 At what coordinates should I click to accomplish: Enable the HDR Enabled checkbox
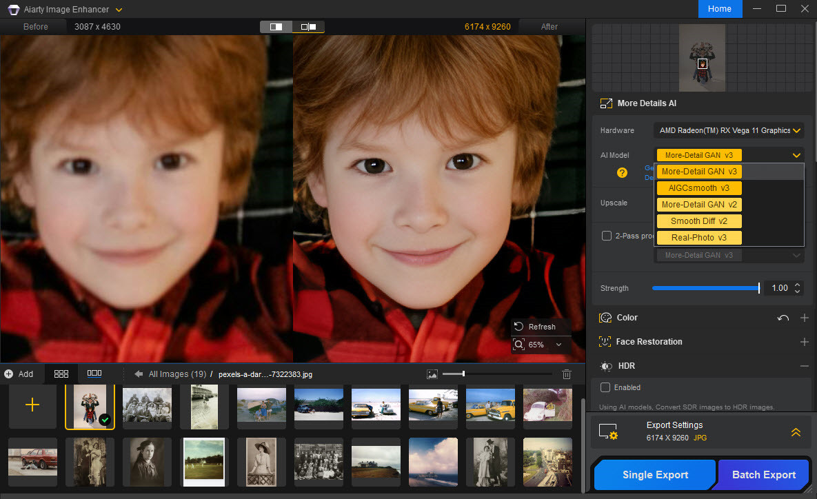coord(605,387)
